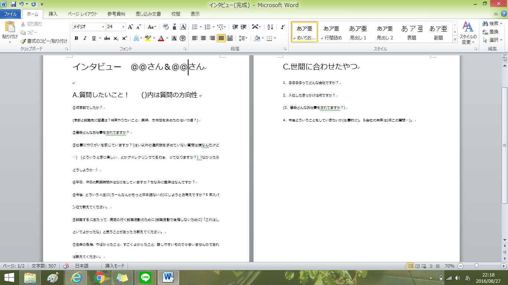This screenshot has width=508, height=285.
Task: Open the font name dropdown showing メイリオ
Action: tap(103, 27)
